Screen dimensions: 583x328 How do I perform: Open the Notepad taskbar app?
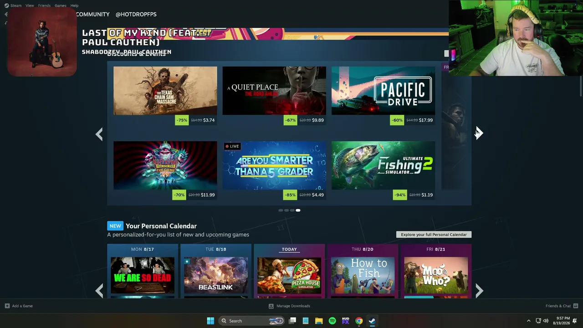click(306, 321)
